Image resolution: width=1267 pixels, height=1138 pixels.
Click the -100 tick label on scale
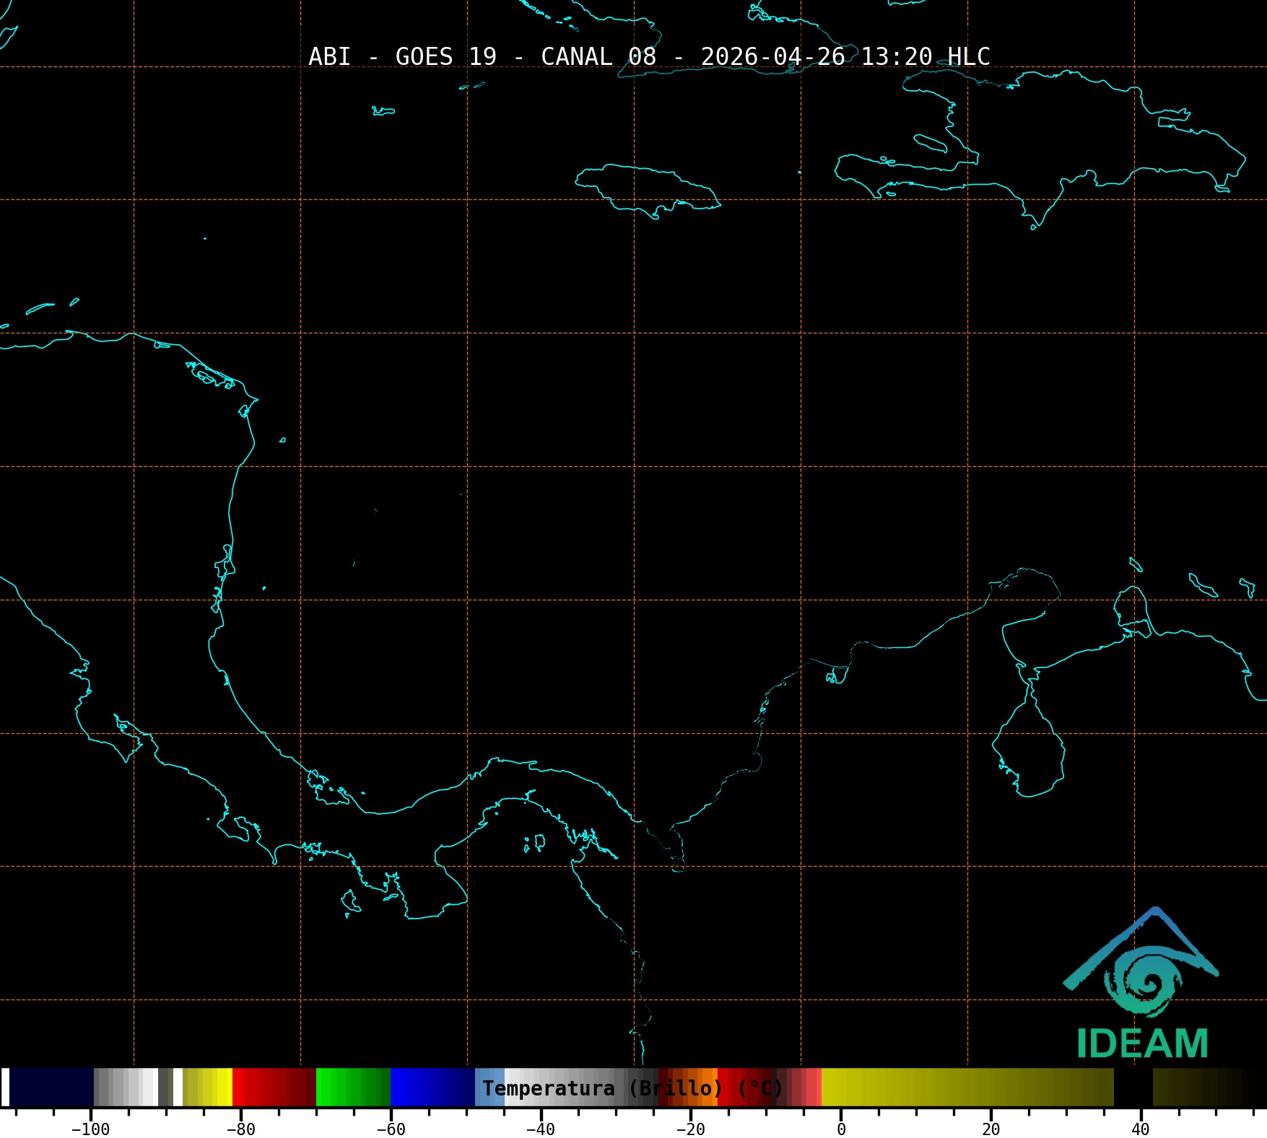pos(90,1129)
